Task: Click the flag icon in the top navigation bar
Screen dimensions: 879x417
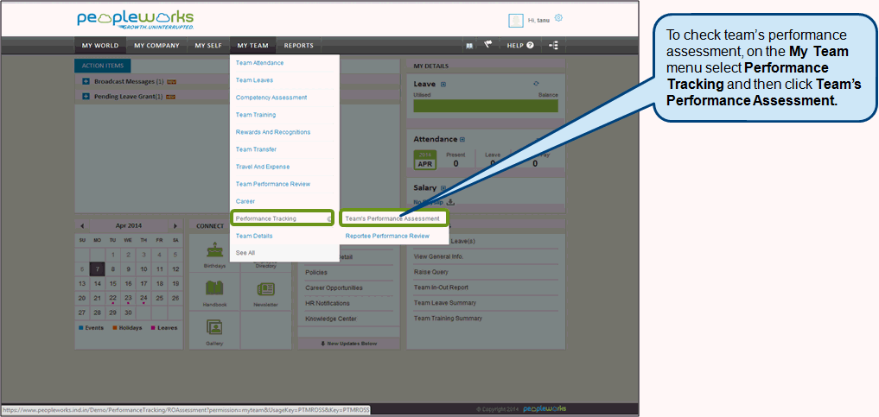Action: 487,45
